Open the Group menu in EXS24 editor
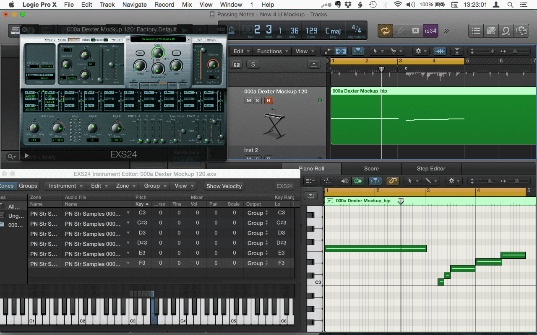This screenshot has width=537, height=335. (x=154, y=186)
